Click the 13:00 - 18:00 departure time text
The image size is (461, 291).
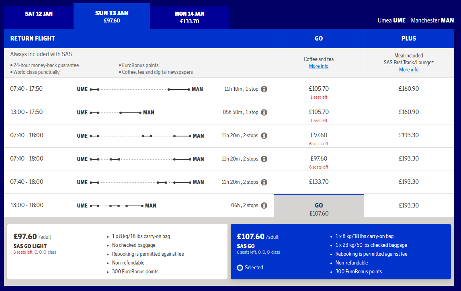pyautogui.click(x=27, y=205)
